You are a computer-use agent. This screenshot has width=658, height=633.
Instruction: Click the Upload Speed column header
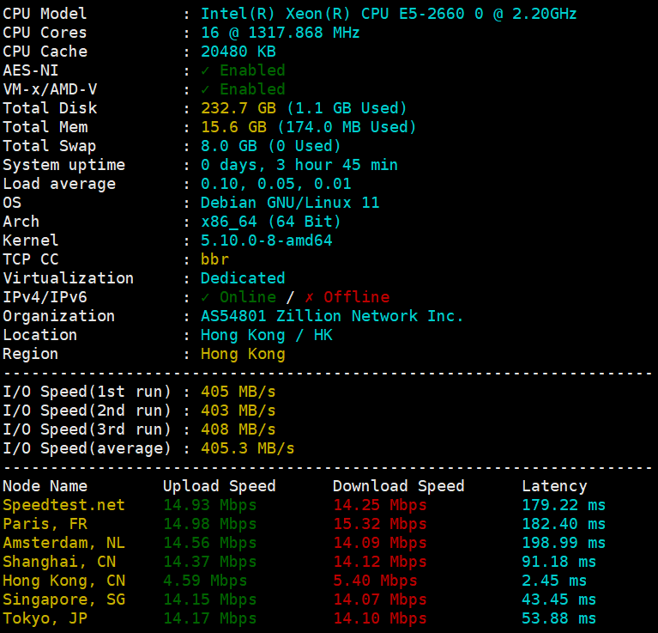click(219, 486)
